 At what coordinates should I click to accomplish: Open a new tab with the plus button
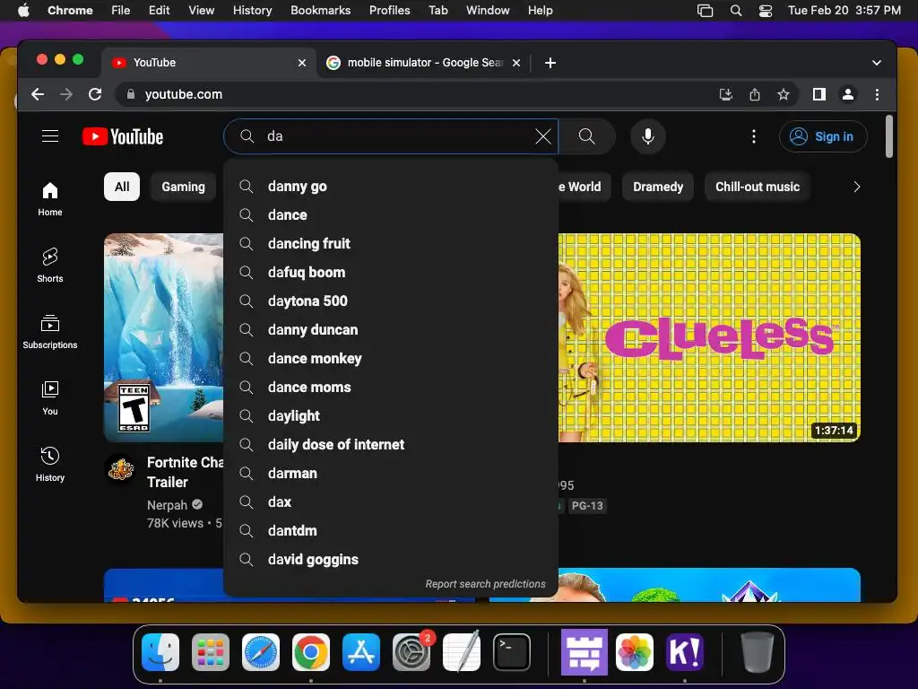pyautogui.click(x=550, y=63)
